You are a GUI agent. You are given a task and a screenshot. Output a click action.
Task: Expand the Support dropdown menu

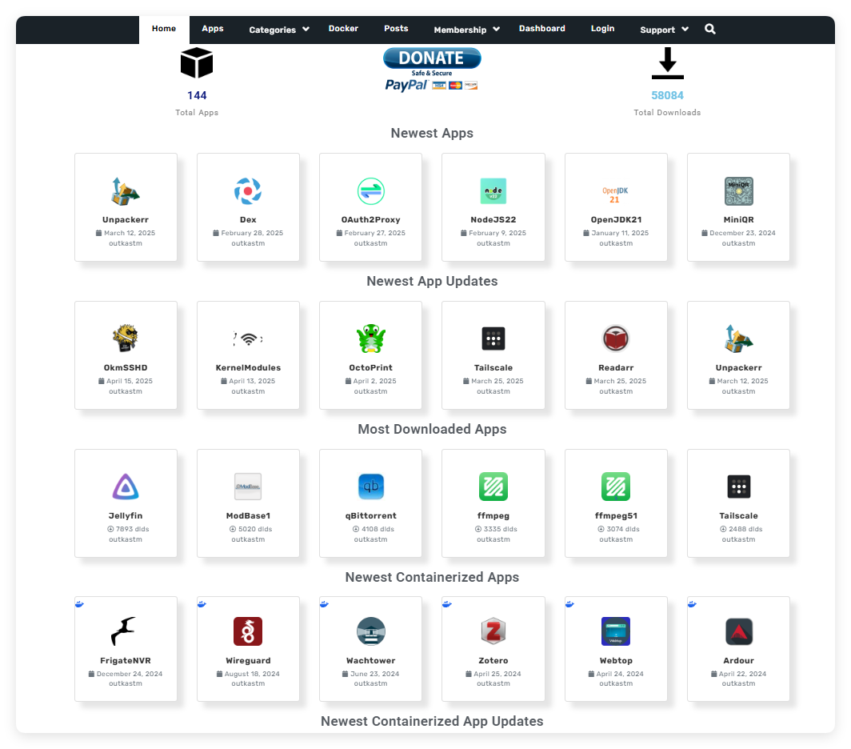pos(664,30)
